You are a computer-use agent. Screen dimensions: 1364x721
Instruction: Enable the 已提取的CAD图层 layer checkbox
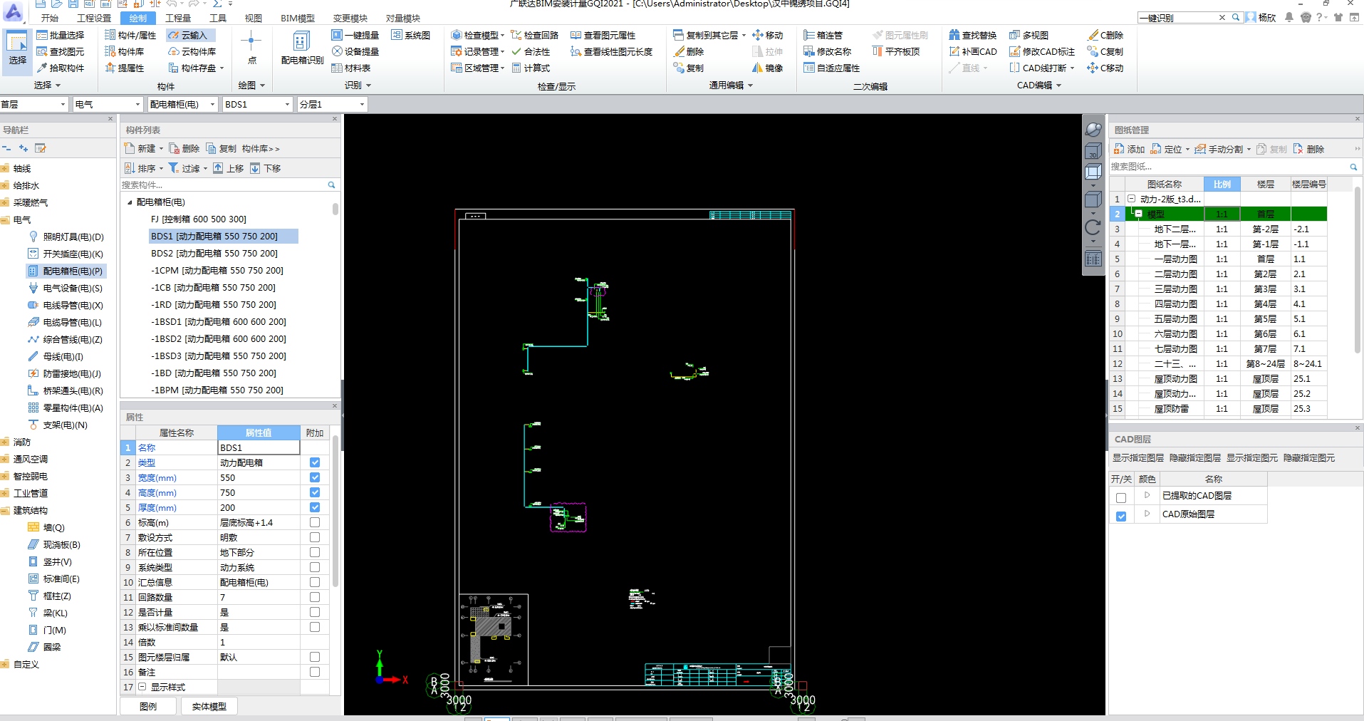(1121, 497)
